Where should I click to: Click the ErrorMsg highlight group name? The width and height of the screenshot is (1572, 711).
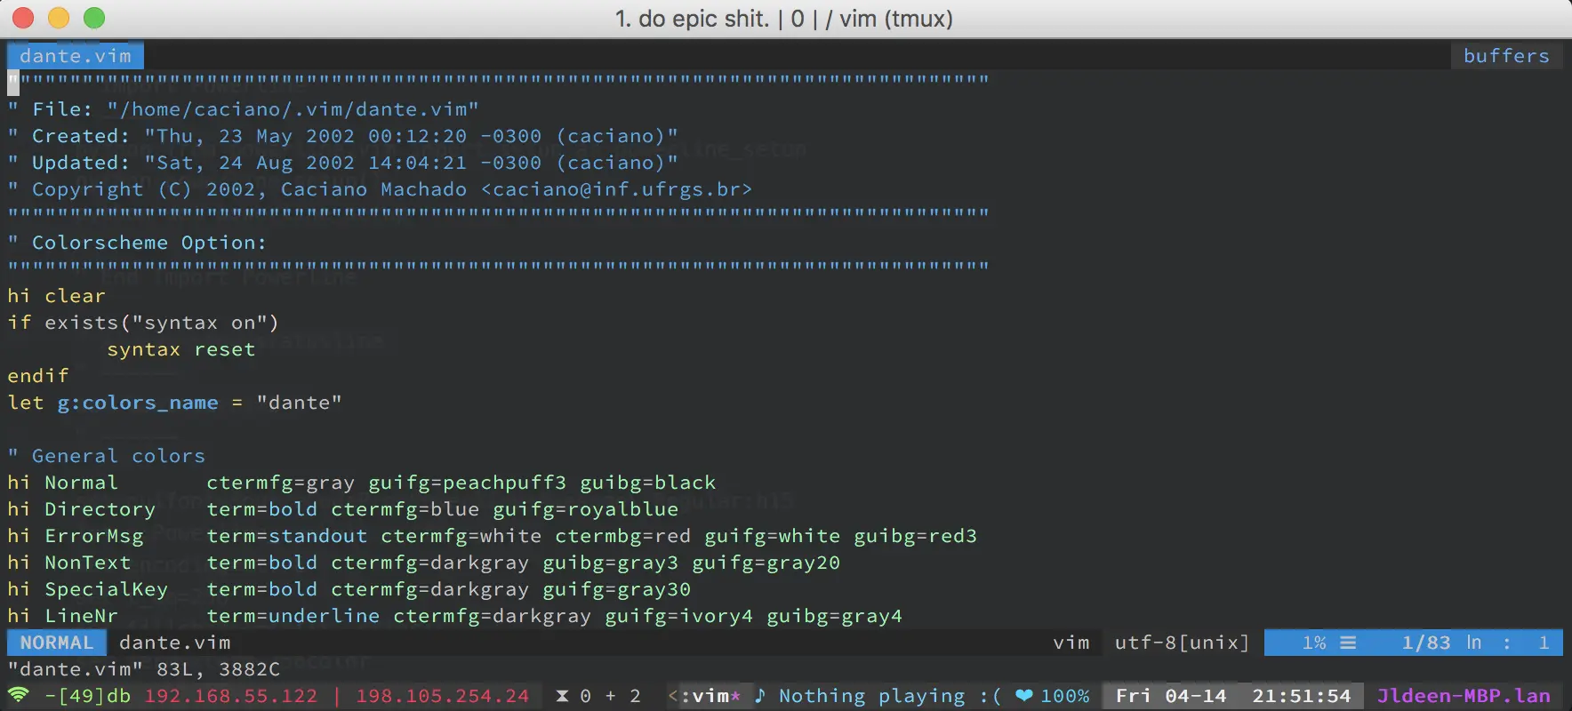[94, 536]
